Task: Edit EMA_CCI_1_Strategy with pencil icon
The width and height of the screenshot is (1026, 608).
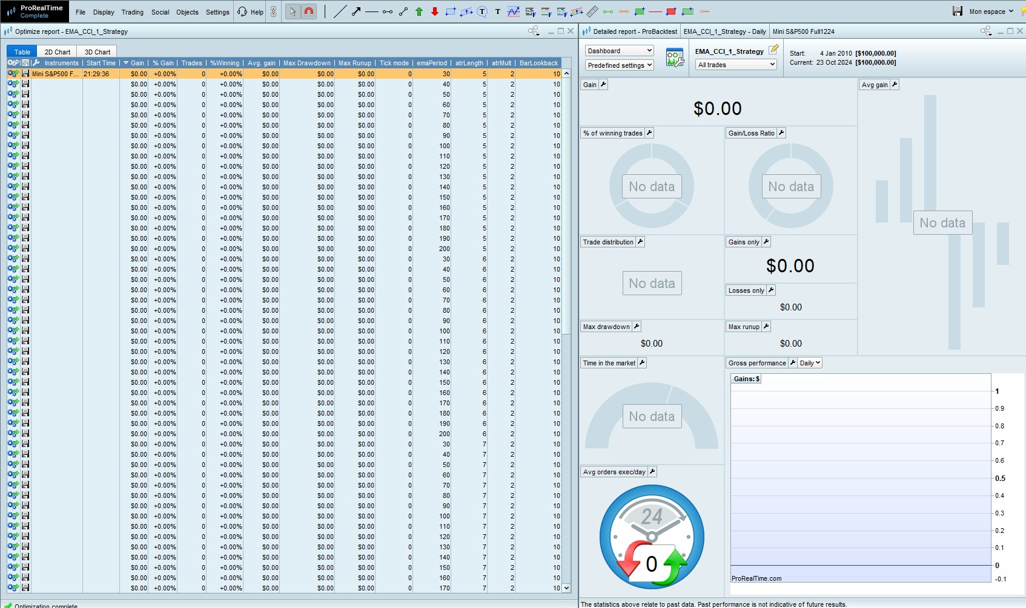Action: pos(773,50)
